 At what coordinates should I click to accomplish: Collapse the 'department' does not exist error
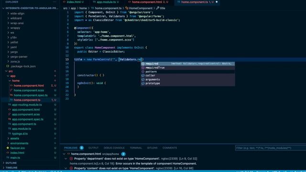[66, 159]
